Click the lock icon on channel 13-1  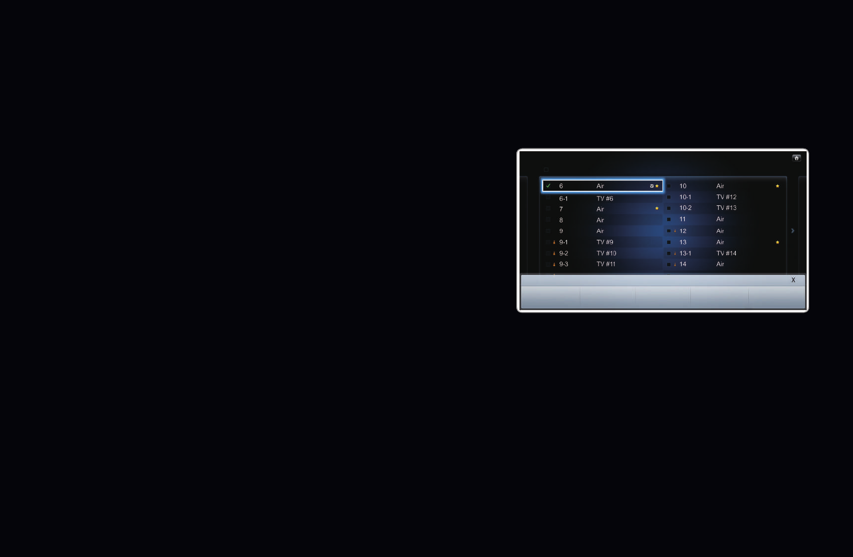coord(675,253)
